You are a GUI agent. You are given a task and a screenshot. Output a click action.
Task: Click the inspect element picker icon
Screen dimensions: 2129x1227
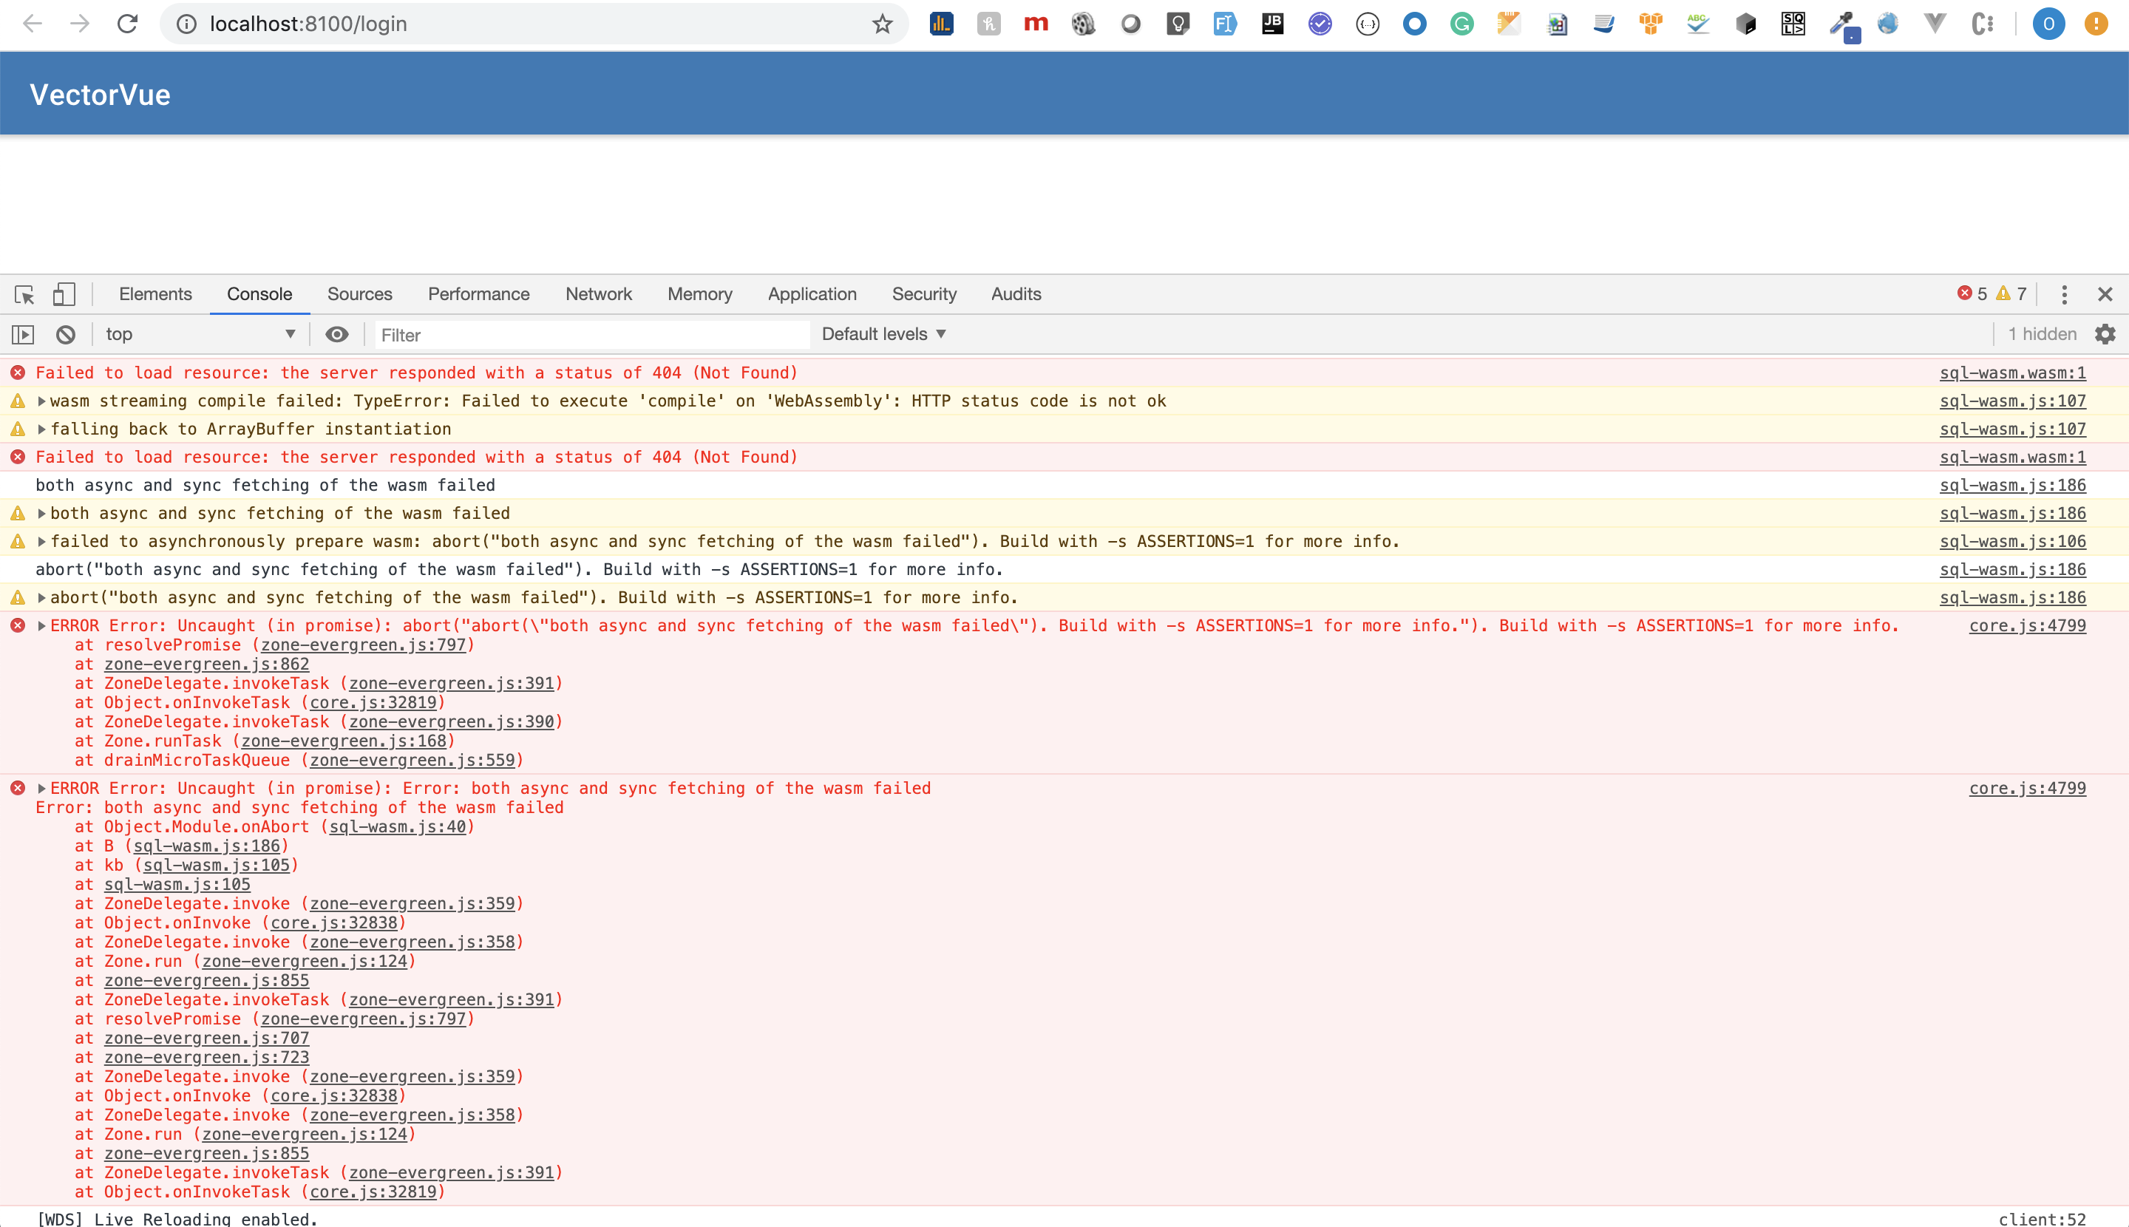point(24,294)
